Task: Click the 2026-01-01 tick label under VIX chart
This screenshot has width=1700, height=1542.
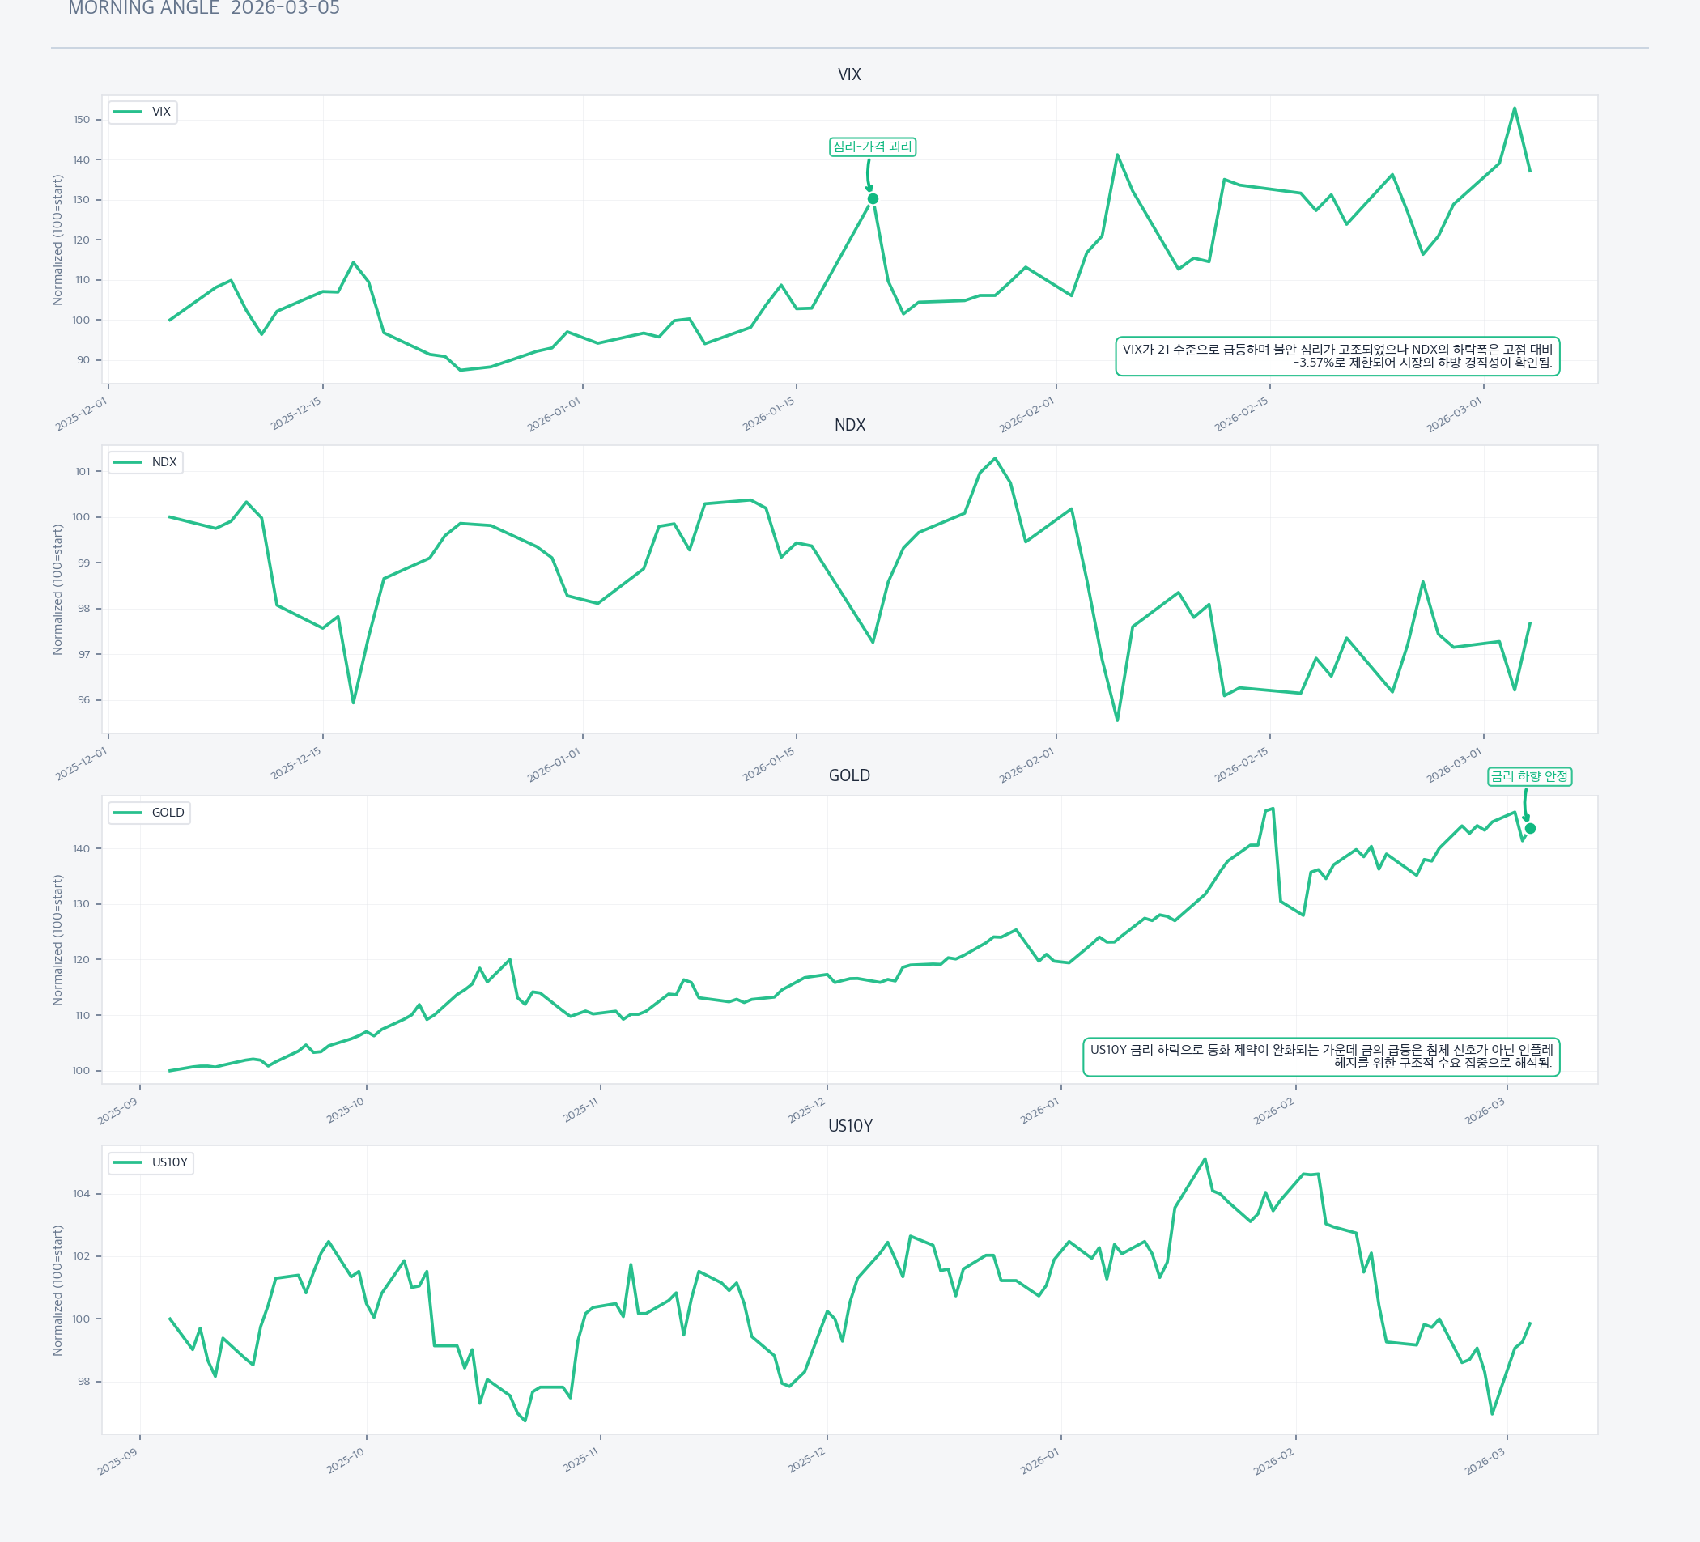Action: point(555,414)
